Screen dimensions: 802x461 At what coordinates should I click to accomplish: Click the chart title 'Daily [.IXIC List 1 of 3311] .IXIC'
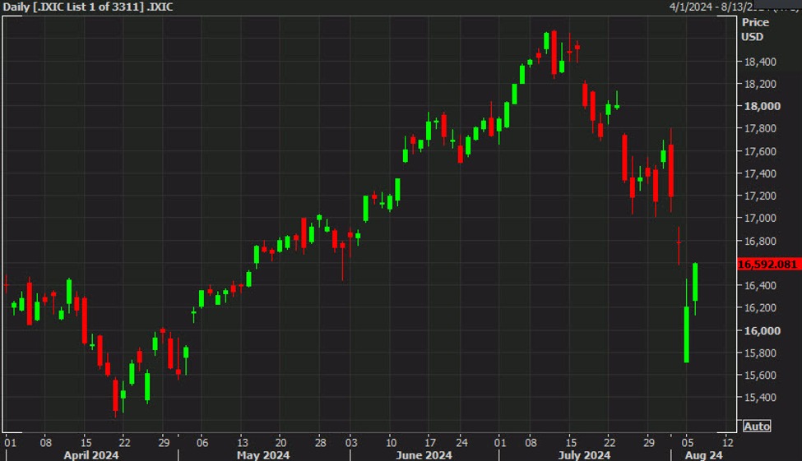coord(88,7)
